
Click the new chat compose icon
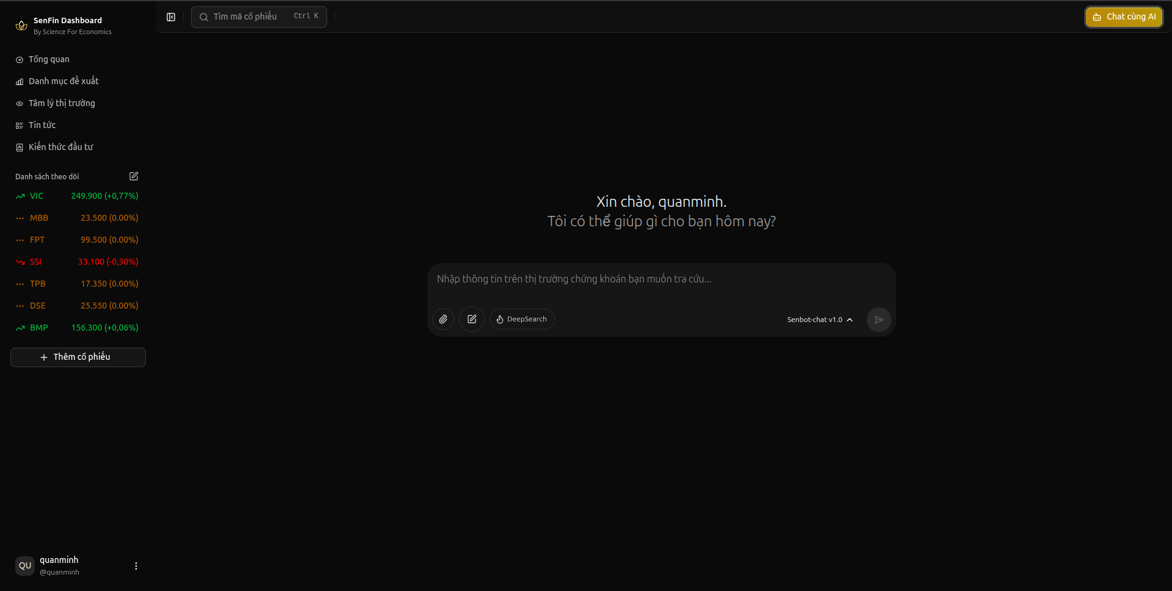(472, 319)
